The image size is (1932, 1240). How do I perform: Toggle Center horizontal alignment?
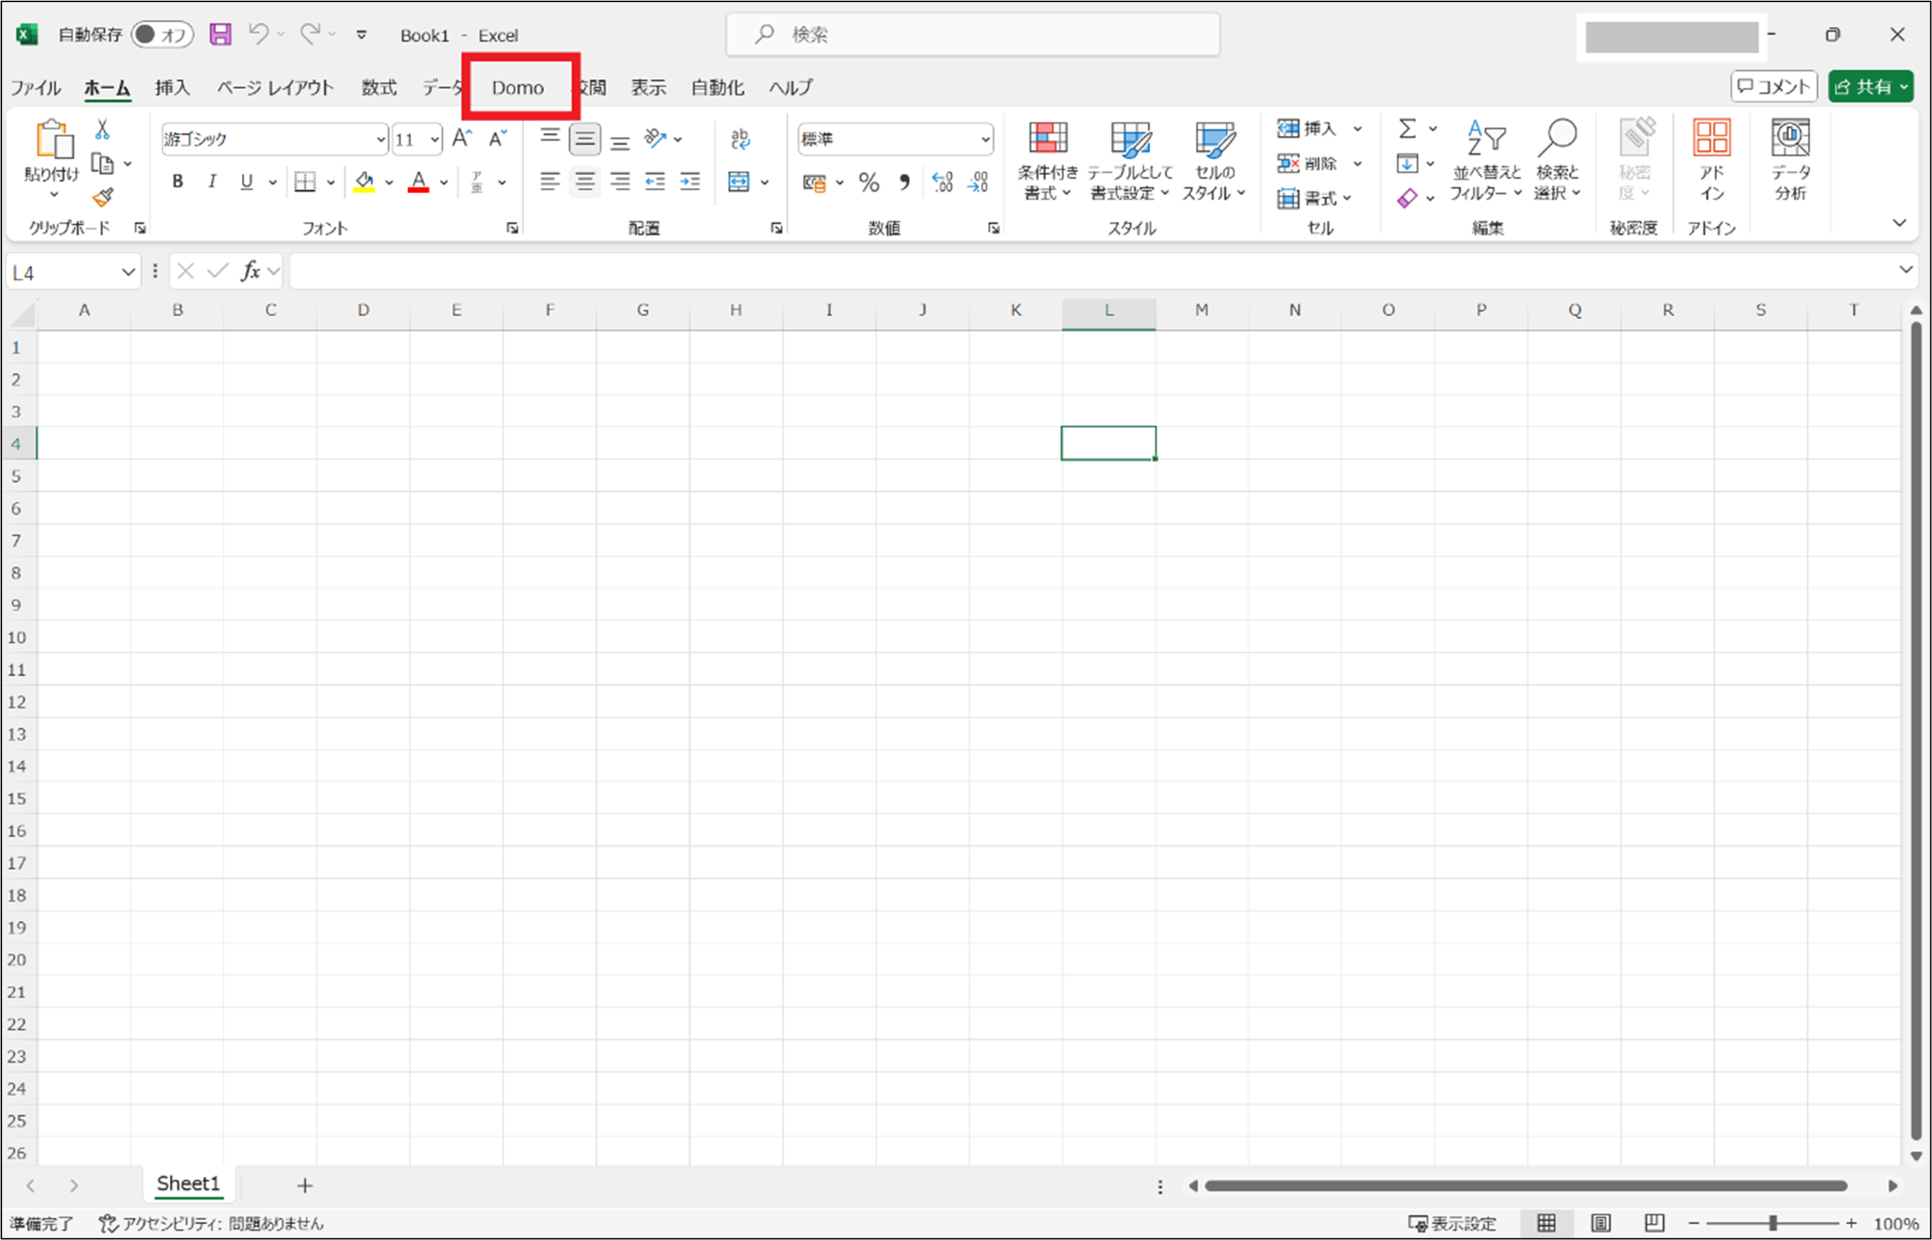click(x=584, y=182)
